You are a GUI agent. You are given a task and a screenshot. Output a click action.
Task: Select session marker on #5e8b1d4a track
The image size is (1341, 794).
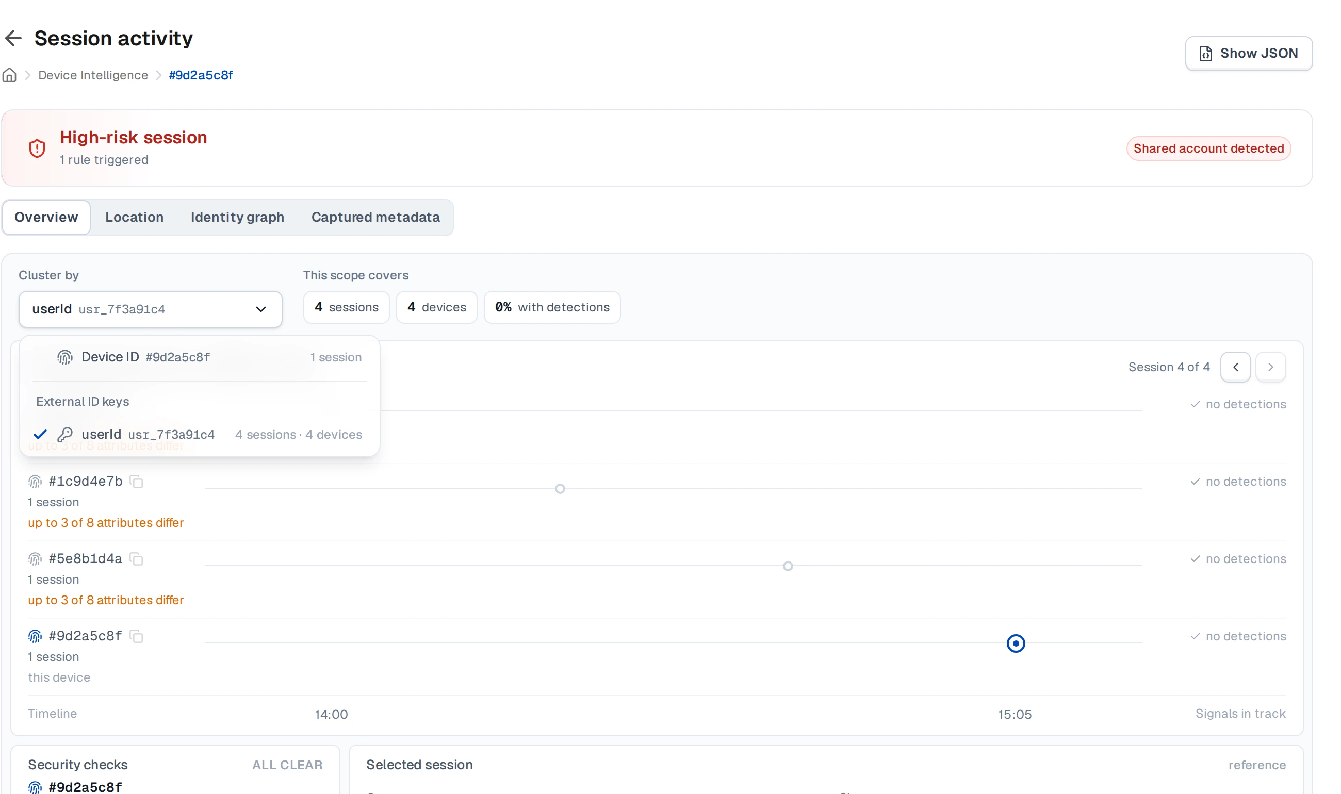788,566
